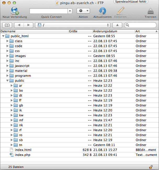
Task: Collapse the public folder tree
Action: pyautogui.click(x=7, y=81)
